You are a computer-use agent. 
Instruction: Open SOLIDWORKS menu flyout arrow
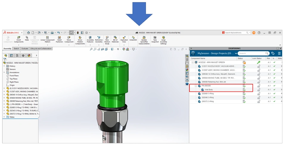tap(22, 33)
